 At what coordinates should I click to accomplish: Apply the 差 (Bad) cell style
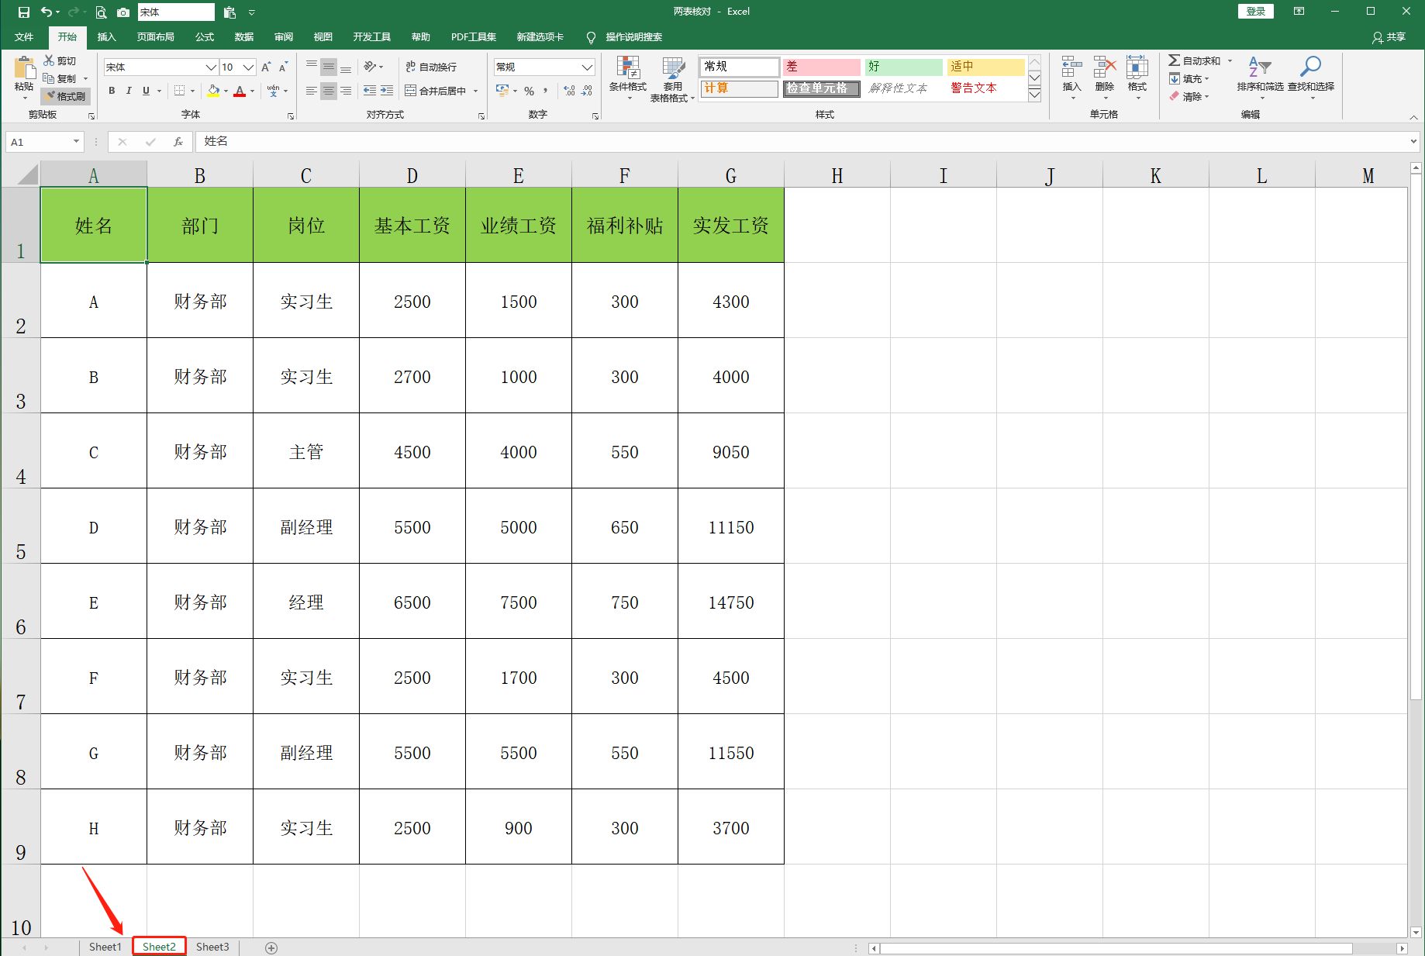tap(821, 67)
